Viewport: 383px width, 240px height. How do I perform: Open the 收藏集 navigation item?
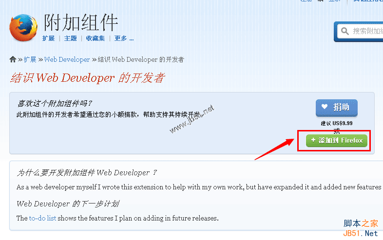point(95,38)
